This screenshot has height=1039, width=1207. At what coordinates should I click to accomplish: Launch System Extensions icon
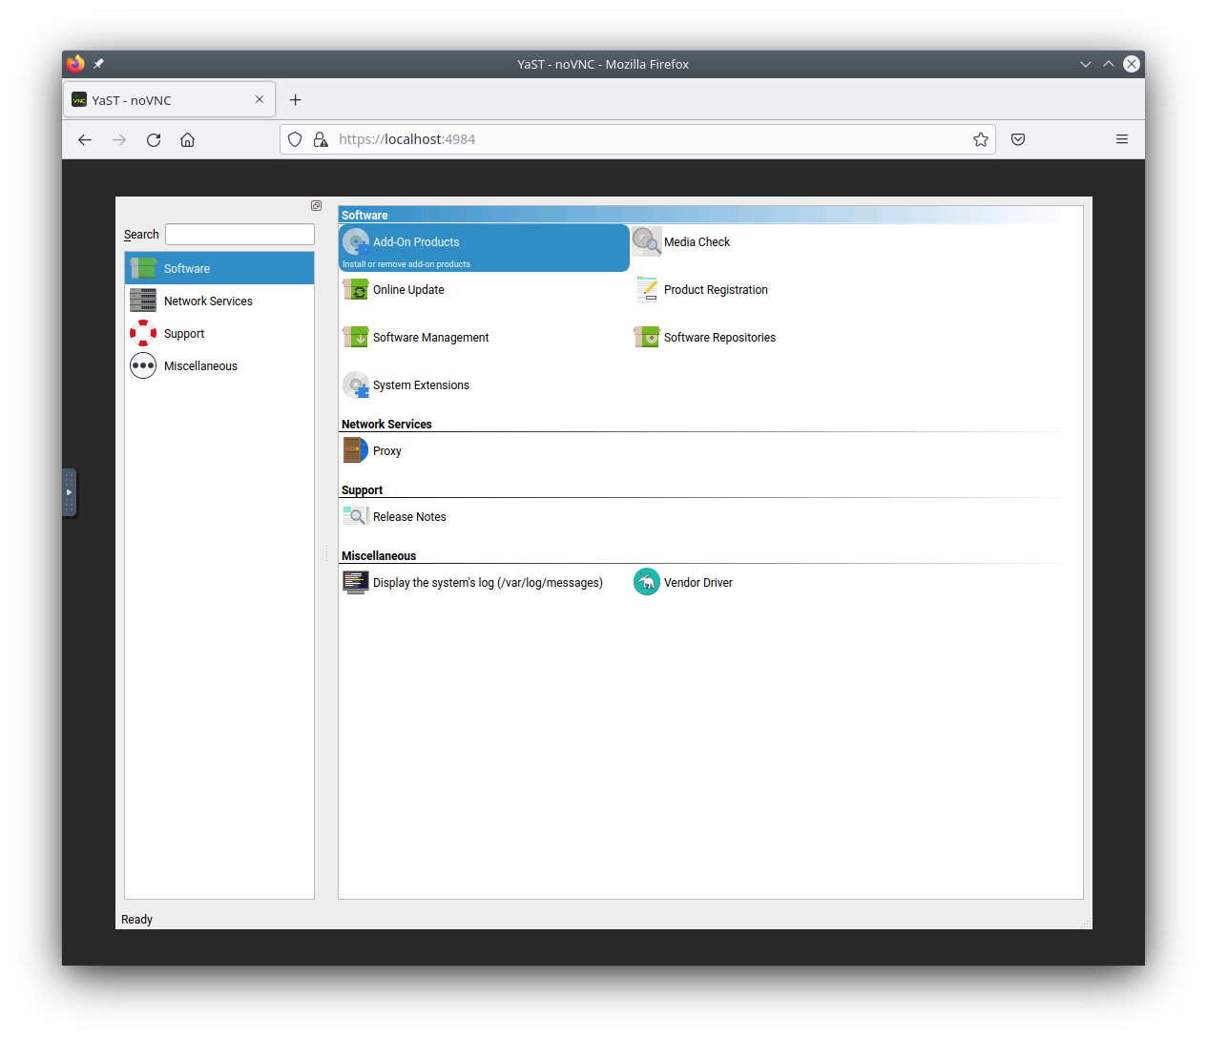tap(356, 384)
